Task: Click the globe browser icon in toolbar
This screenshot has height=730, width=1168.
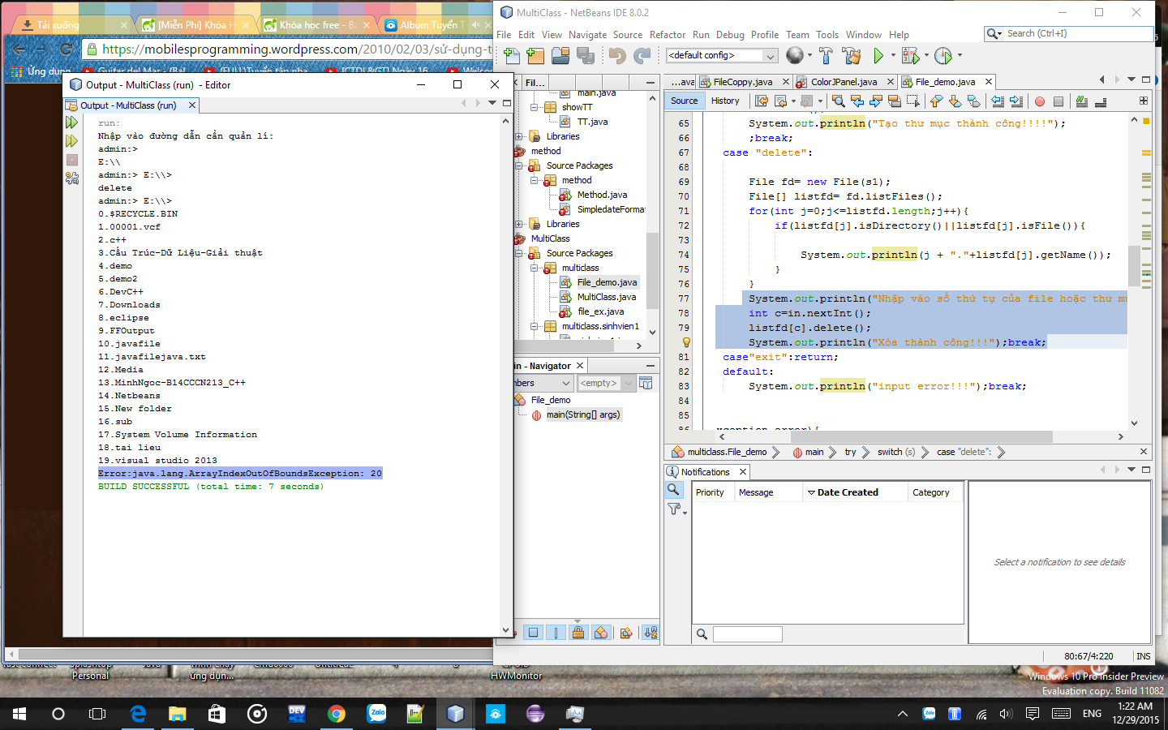Action: 795,55
